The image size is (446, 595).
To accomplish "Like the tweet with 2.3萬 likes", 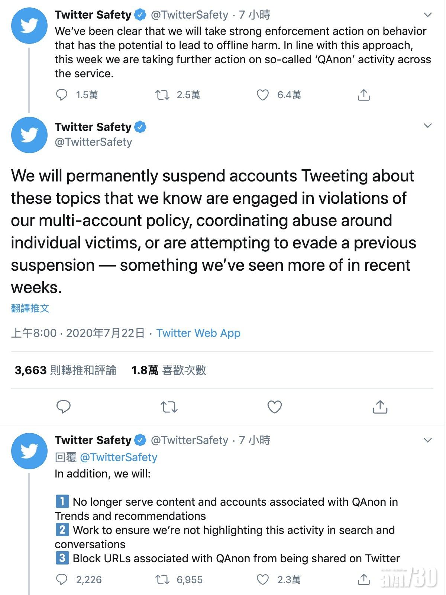I will [x=263, y=579].
